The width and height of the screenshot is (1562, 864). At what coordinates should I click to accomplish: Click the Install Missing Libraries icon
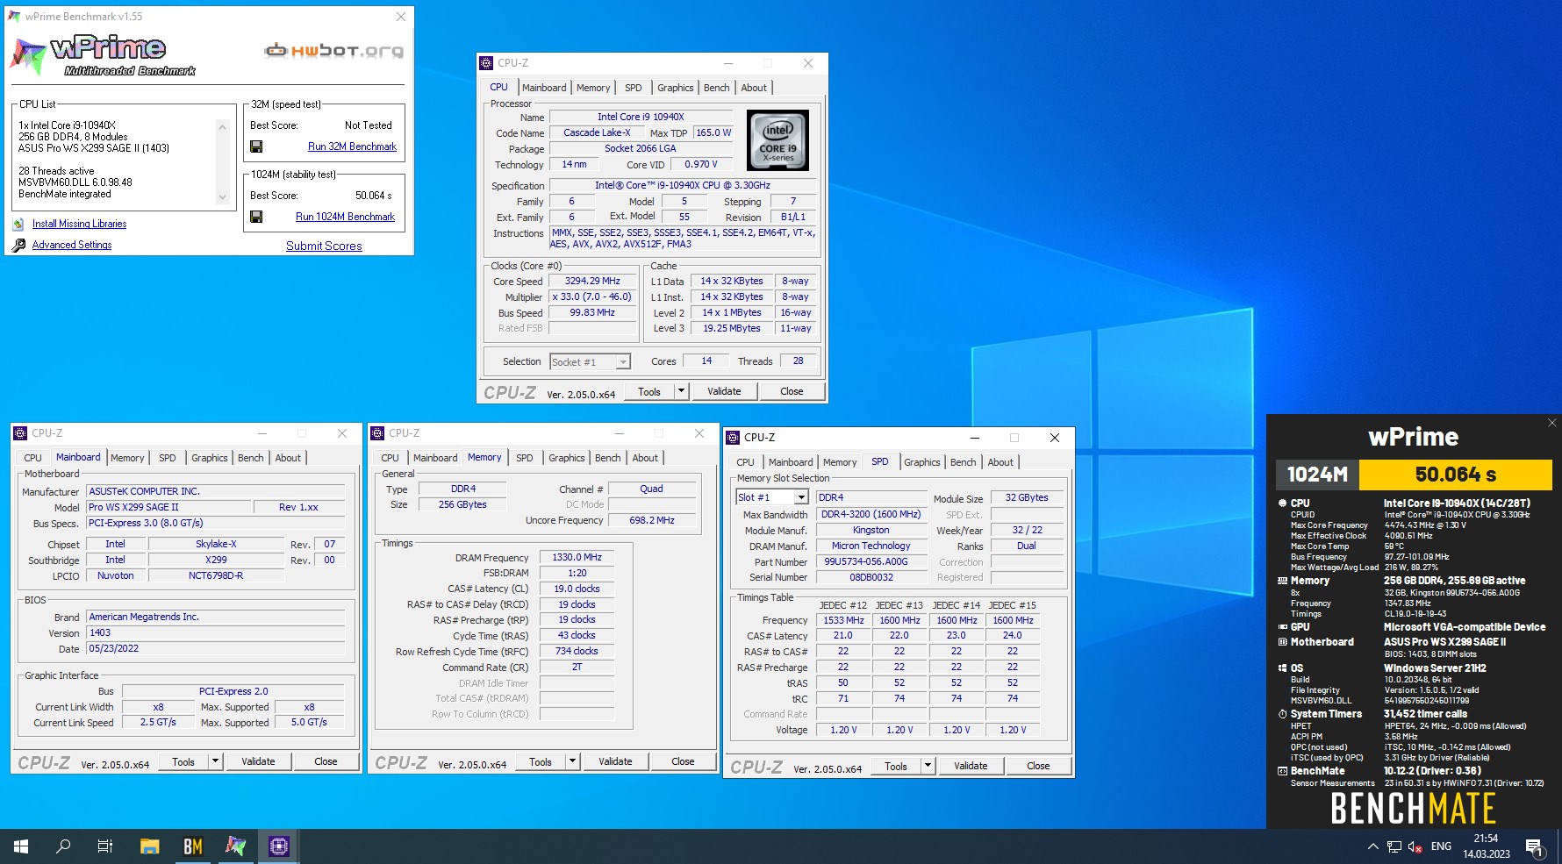coord(18,225)
